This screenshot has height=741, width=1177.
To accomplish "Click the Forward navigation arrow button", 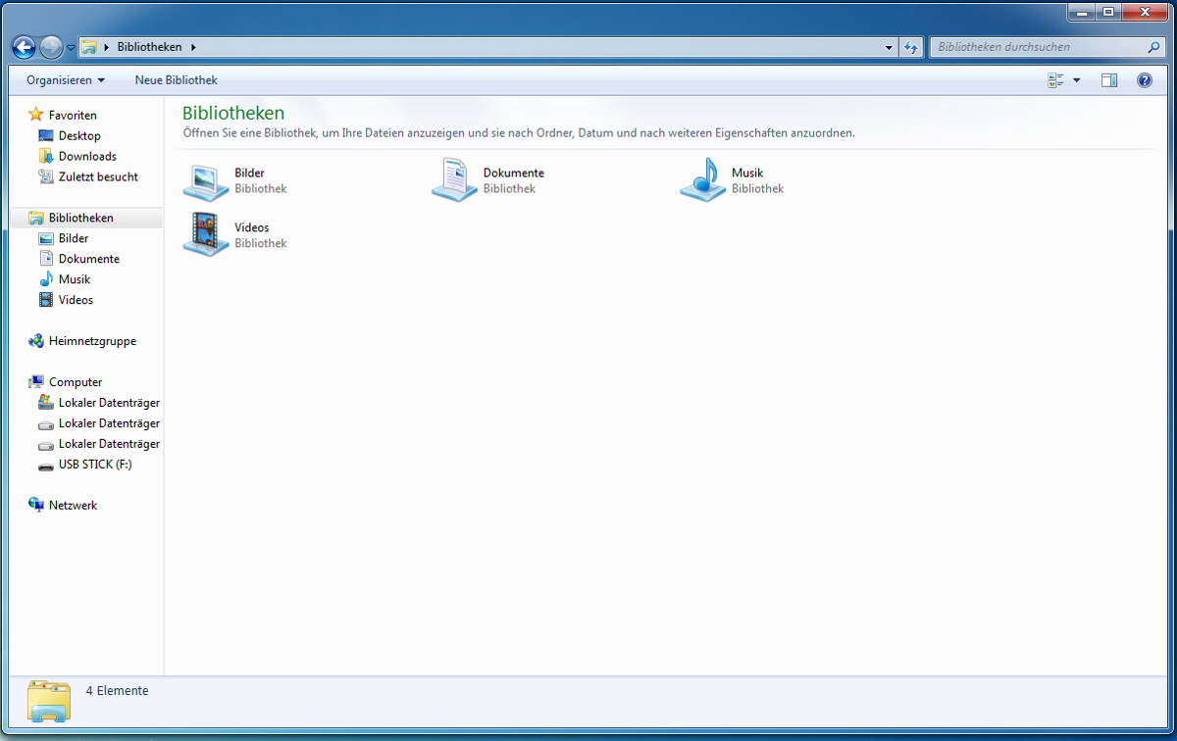I will pyautogui.click(x=51, y=47).
